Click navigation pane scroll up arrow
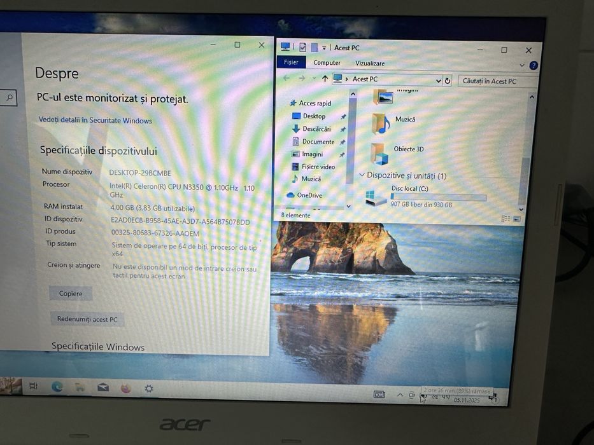 pyautogui.click(x=353, y=94)
